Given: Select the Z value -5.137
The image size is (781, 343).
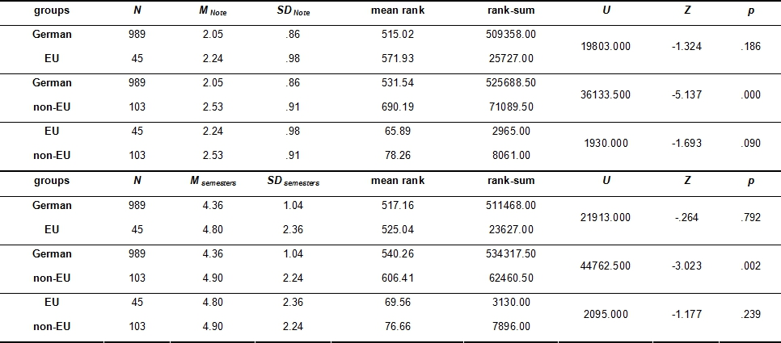Looking at the screenshot, I should click(686, 94).
